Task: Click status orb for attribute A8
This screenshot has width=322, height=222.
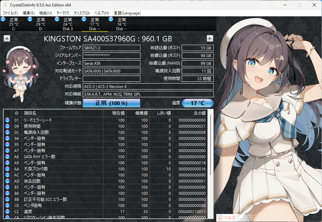Action: pos(7,157)
